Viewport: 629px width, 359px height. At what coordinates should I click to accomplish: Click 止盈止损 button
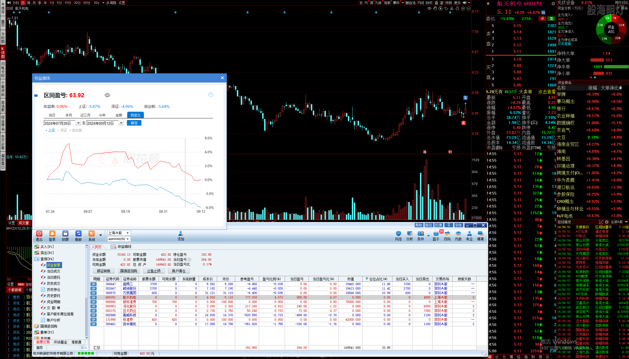tap(154, 271)
